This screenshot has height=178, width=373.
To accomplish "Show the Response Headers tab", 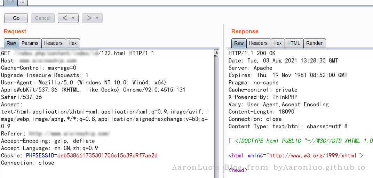I will click(258, 43).
